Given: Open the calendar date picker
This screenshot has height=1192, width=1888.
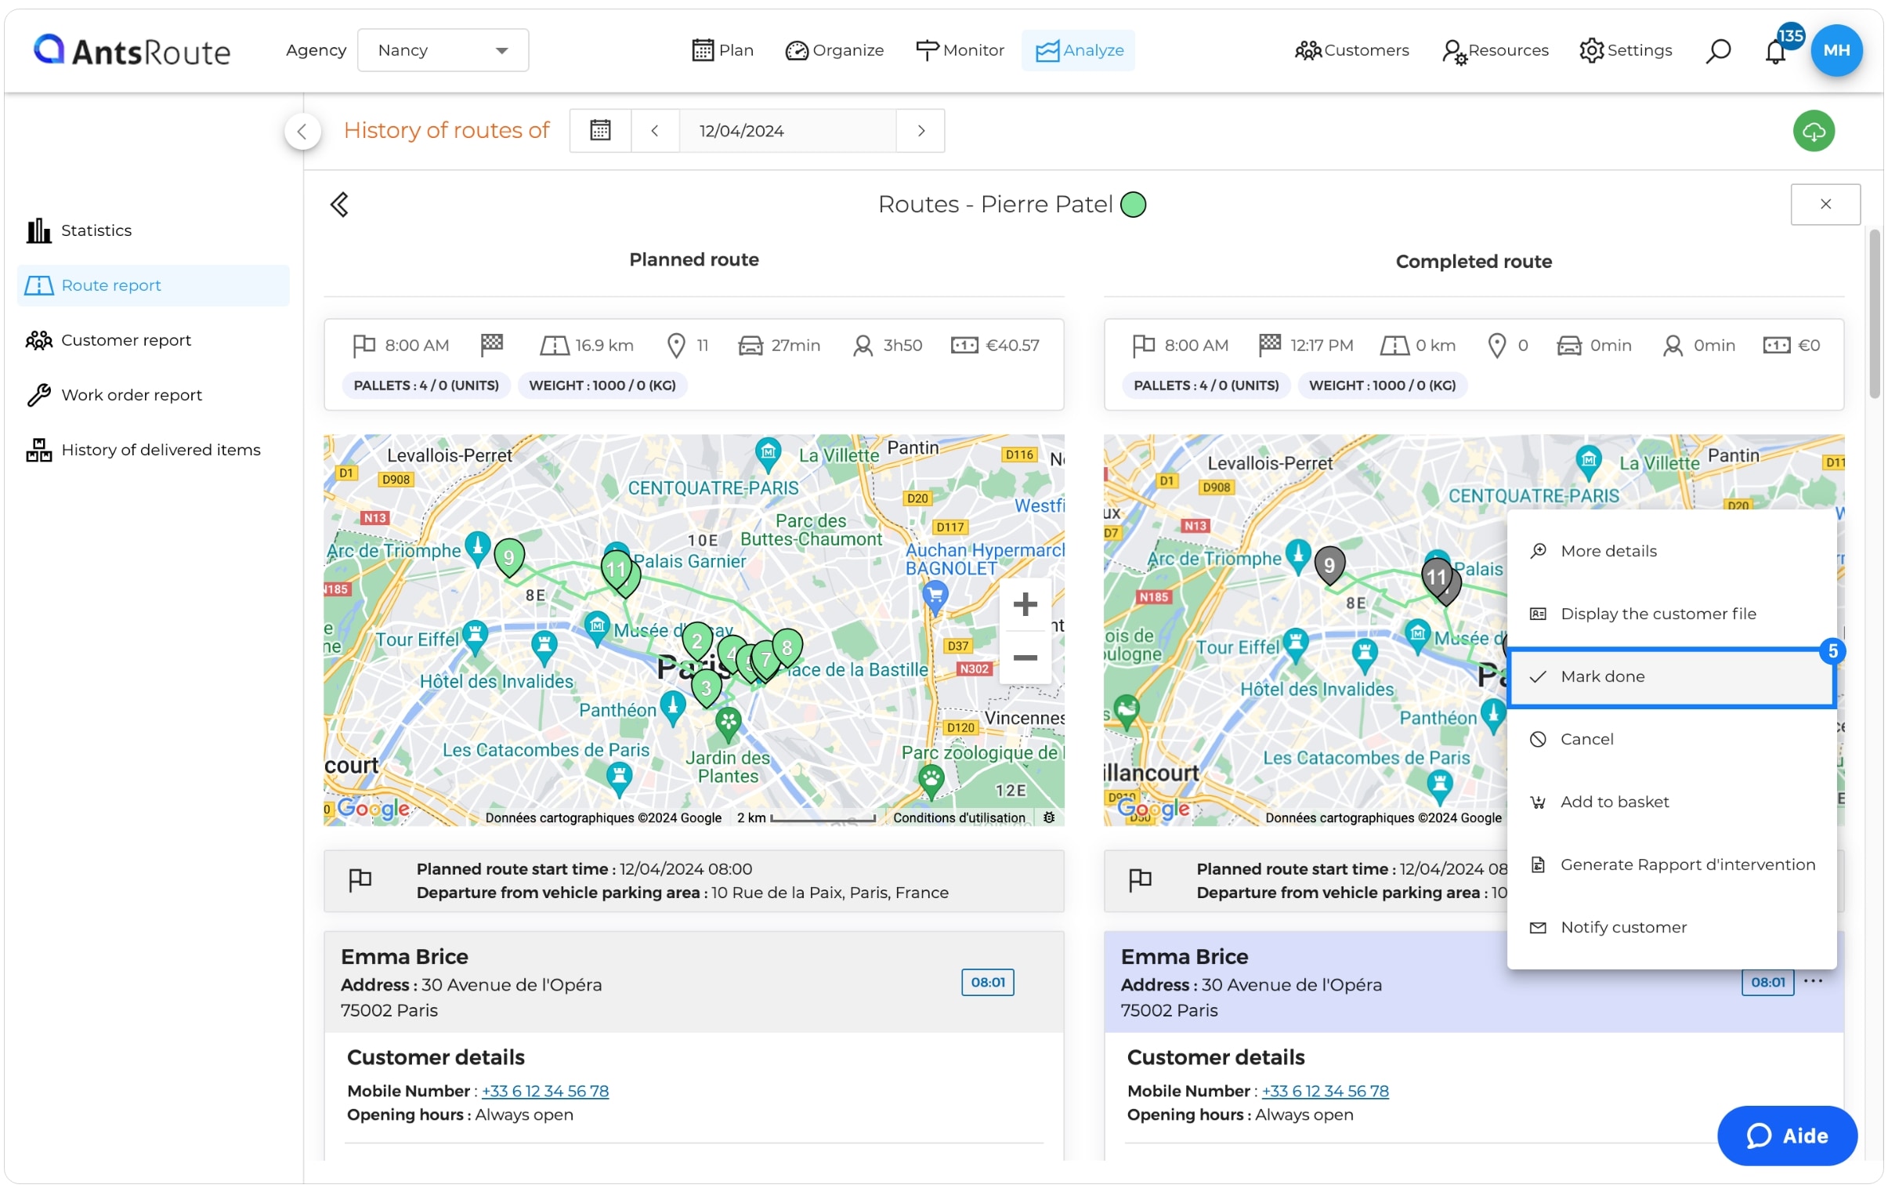Looking at the screenshot, I should click(601, 130).
